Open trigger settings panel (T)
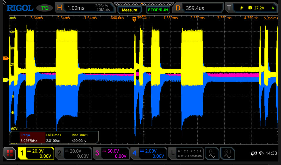Viewport: 281px width, 165px height. [x=251, y=8]
